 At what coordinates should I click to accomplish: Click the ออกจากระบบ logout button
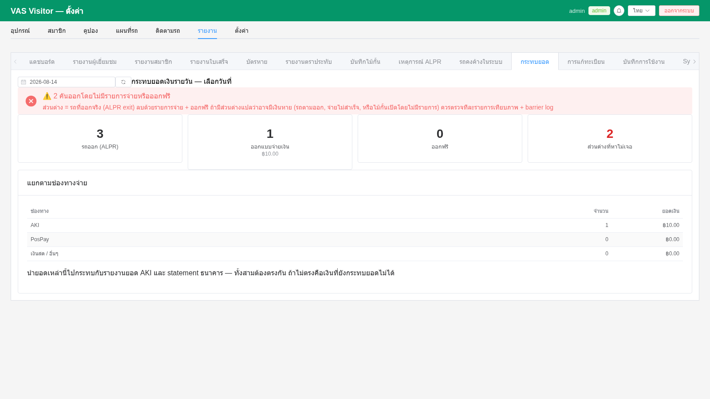pyautogui.click(x=679, y=11)
